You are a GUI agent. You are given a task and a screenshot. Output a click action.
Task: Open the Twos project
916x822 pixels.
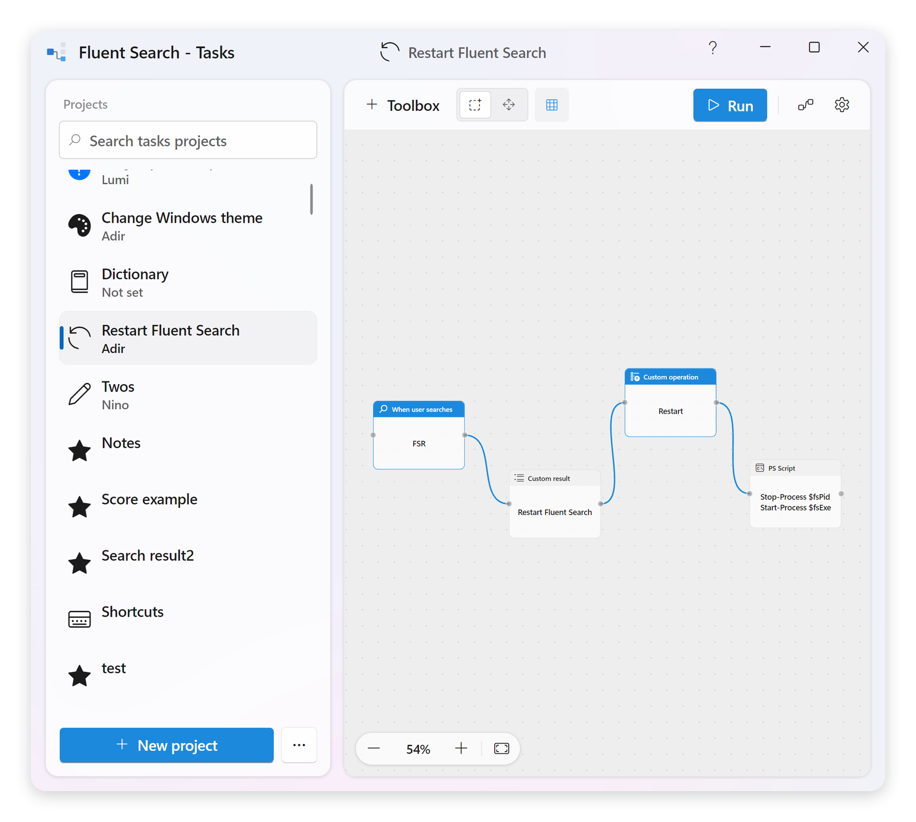pos(188,394)
